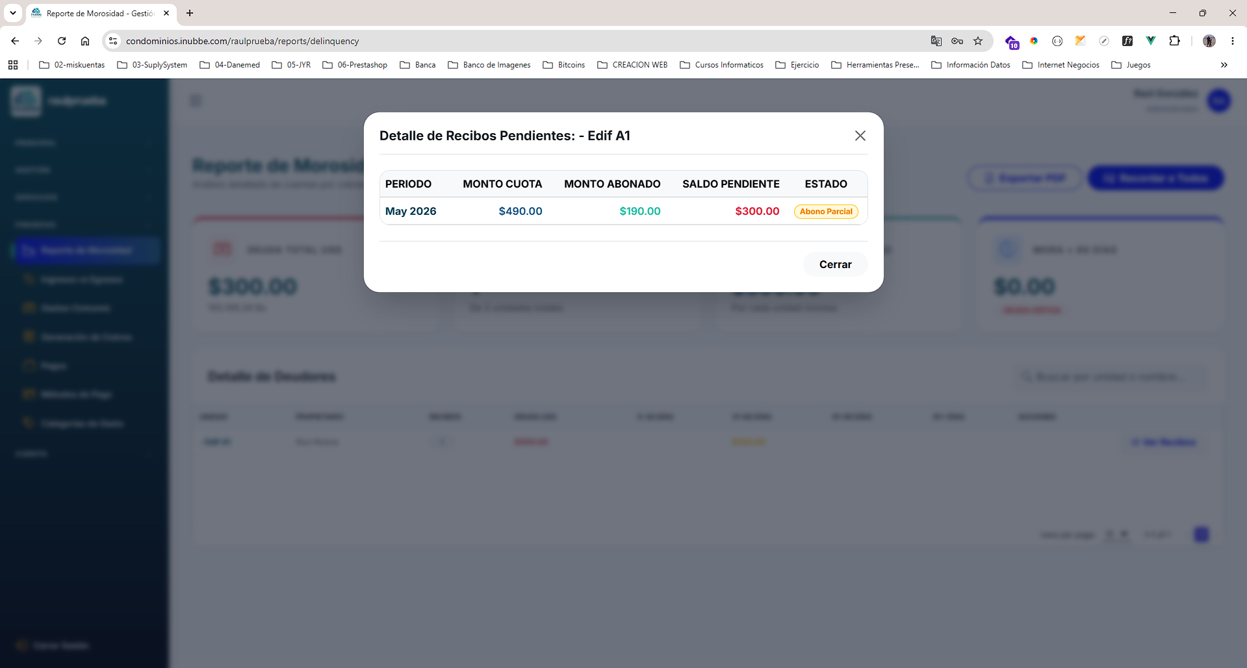
Task: Close the Detalle de Recibos Pendientes dialog
Action: tap(860, 136)
